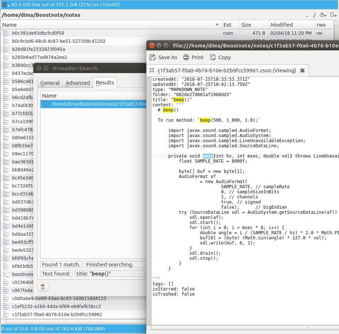Click the selection status bar at the bottom
Screen dimensions: 339x334
point(74,329)
